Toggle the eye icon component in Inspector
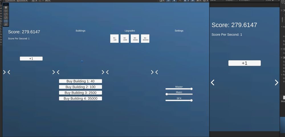The height and width of the screenshot is (137, 285). click(x=284, y=49)
